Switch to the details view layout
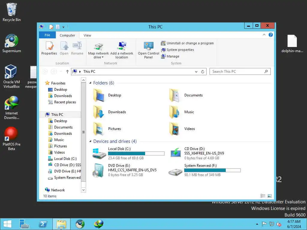Screen dimensions: 307x230 [263, 196]
